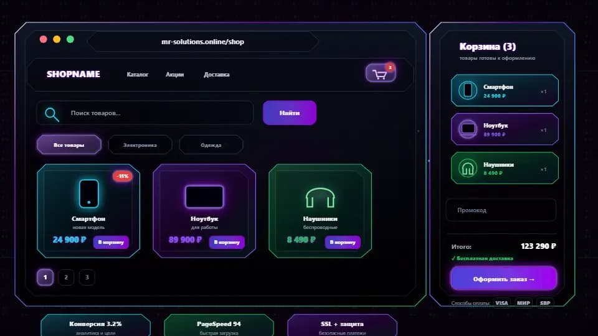This screenshot has height=336, width=598.
Task: Add Наушники to cart with В корзину
Action: (343, 242)
